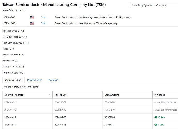Focus the Search by Symbol or Company field
This screenshot has height=129, width=178.
[x=153, y=5]
